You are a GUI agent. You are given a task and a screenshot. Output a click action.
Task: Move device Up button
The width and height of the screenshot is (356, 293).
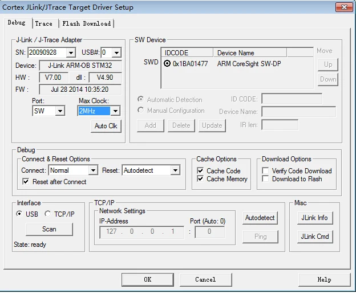(x=328, y=64)
